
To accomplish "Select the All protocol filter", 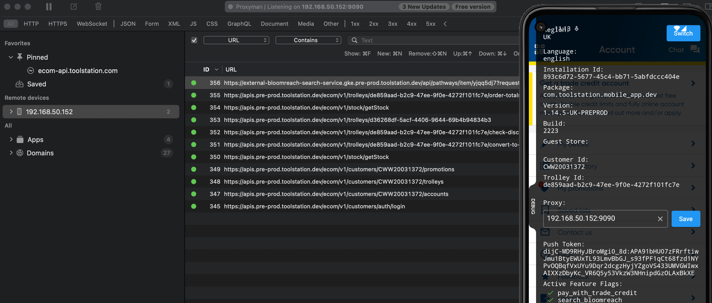I will coord(11,24).
